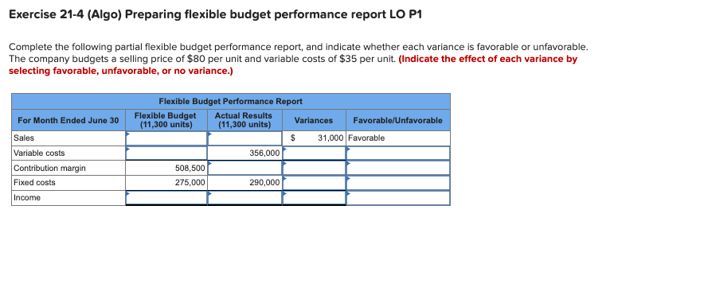This screenshot has height=291, width=704.
Task: Click the Income Variances input cell
Action: coord(314,198)
